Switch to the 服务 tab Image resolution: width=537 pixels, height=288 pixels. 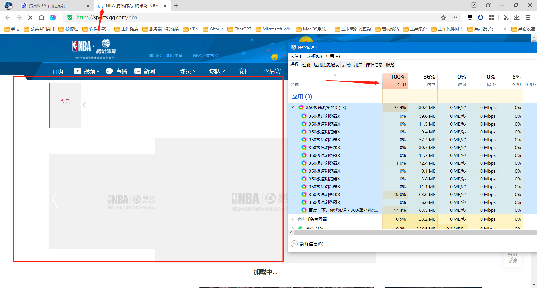(390, 65)
